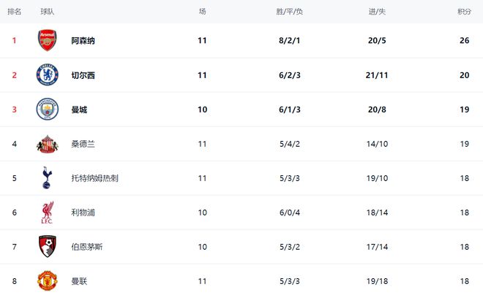The width and height of the screenshot is (483, 295).
Task: Click the 进/失 column header
Action: pos(378,12)
